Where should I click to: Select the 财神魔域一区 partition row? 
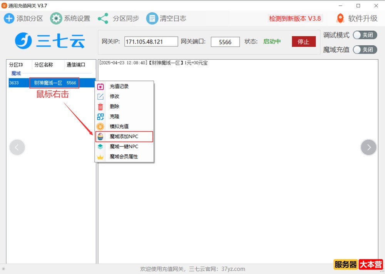tap(48, 83)
